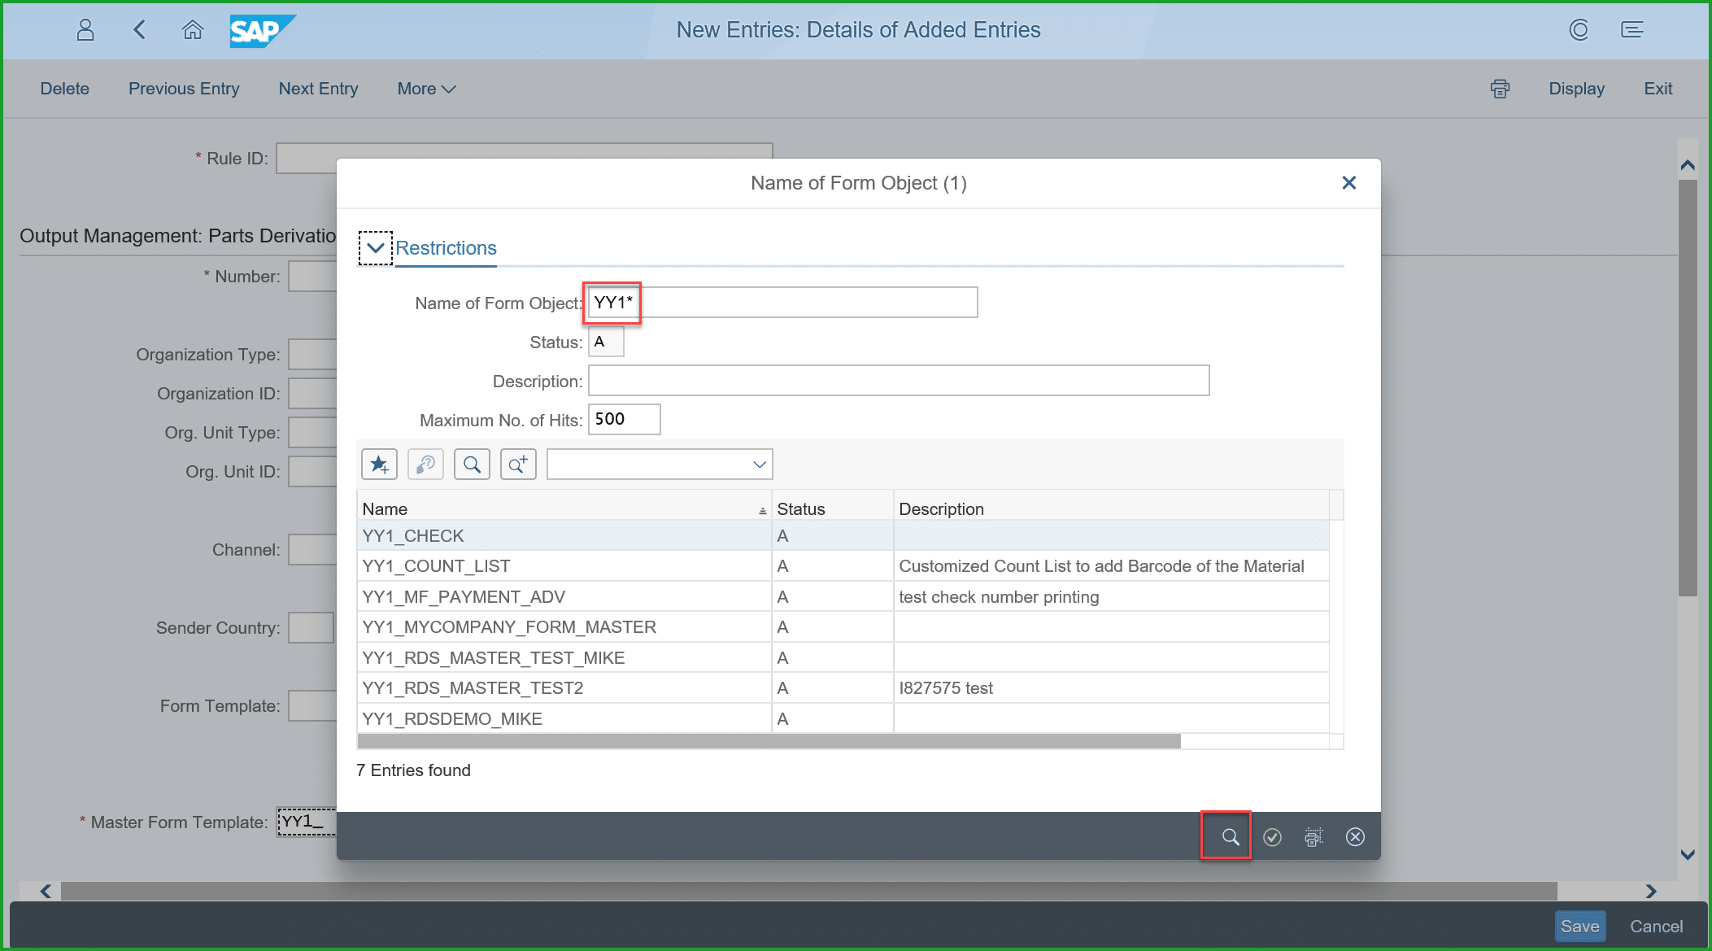Collapse the Restrictions section chevron
The image size is (1712, 951).
(375, 248)
